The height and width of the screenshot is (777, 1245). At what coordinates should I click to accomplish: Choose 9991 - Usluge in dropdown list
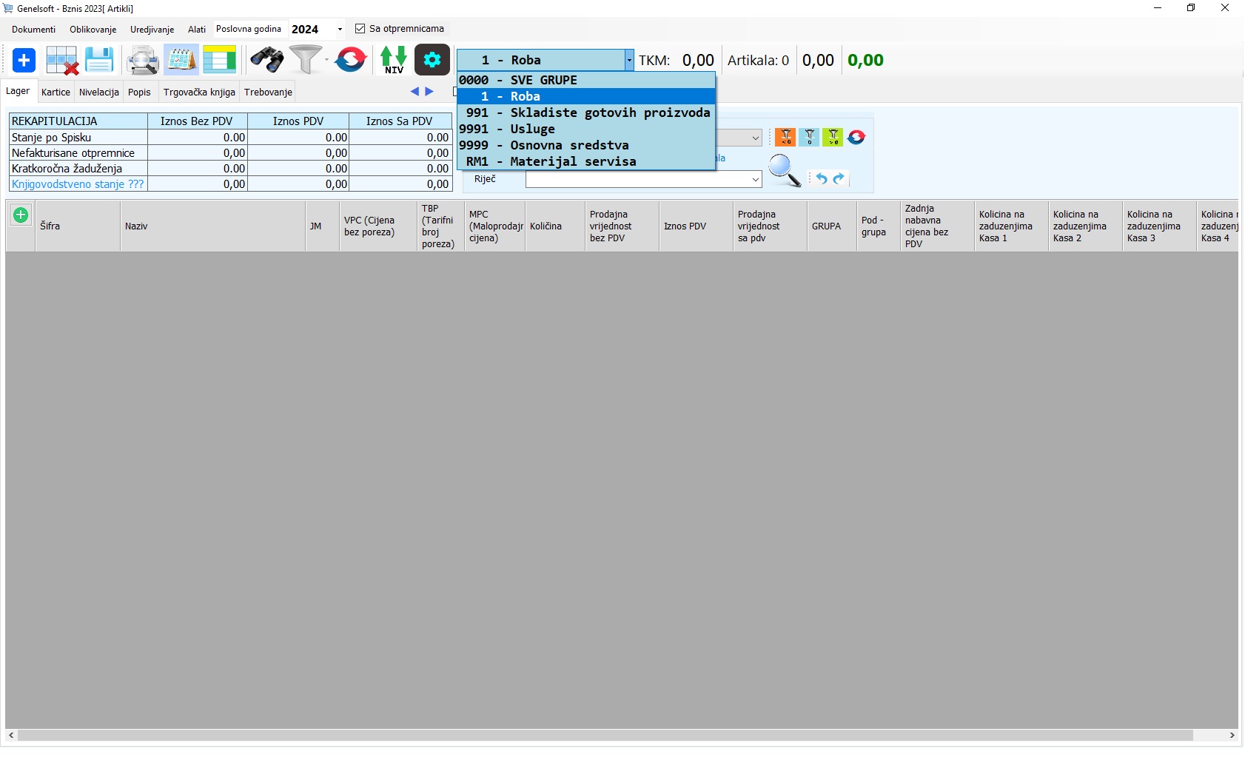point(586,129)
